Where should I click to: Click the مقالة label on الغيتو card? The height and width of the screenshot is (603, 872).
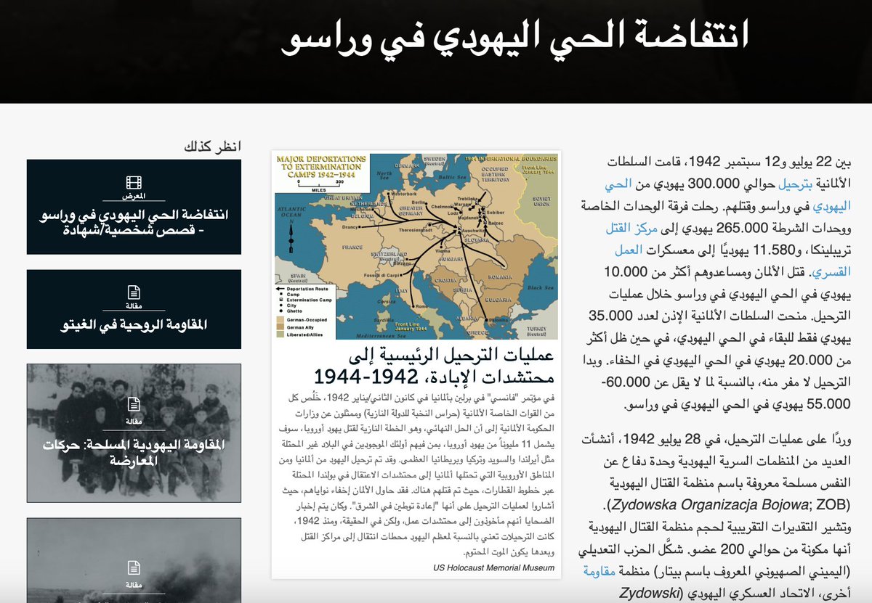tap(134, 306)
